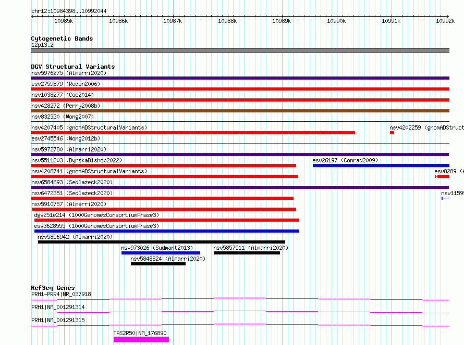Click the blue esv3628555 variant bar
The height and width of the screenshot is (345, 464).
(x=167, y=231)
